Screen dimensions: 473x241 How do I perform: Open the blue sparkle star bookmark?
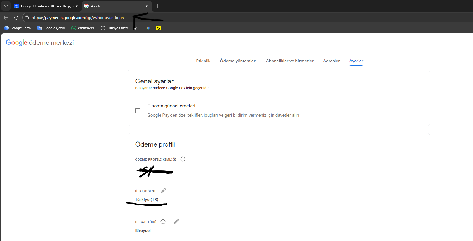pyautogui.click(x=148, y=28)
